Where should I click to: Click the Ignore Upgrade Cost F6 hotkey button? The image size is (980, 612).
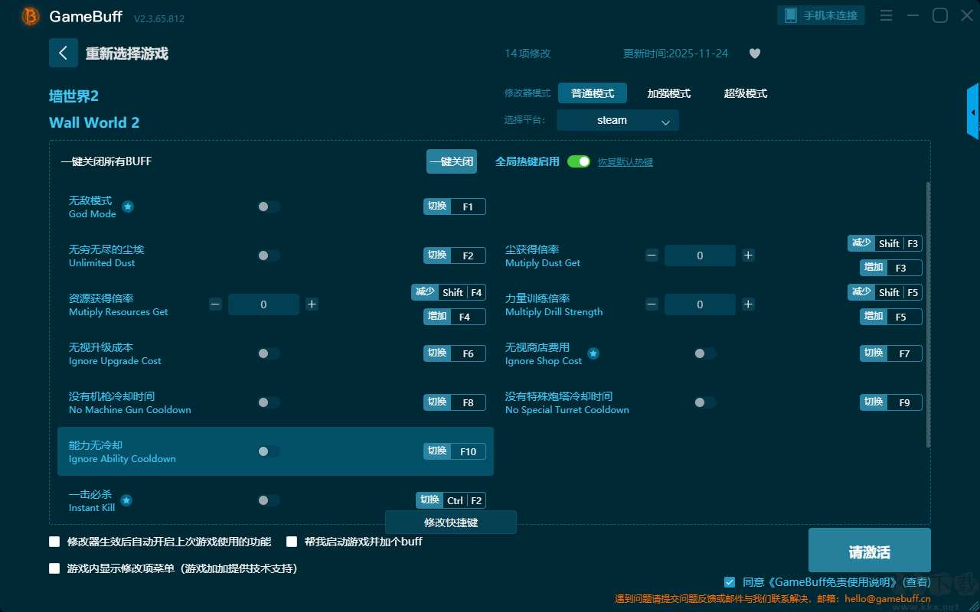click(x=455, y=353)
